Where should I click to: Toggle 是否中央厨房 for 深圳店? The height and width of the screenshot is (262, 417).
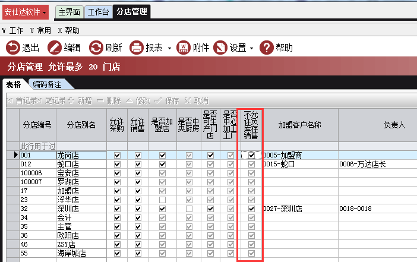pos(189,209)
